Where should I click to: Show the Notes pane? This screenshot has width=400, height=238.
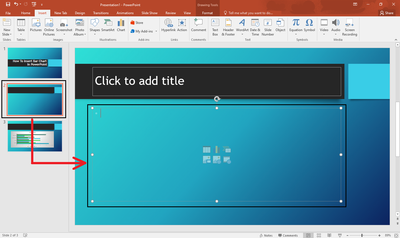coord(266,235)
